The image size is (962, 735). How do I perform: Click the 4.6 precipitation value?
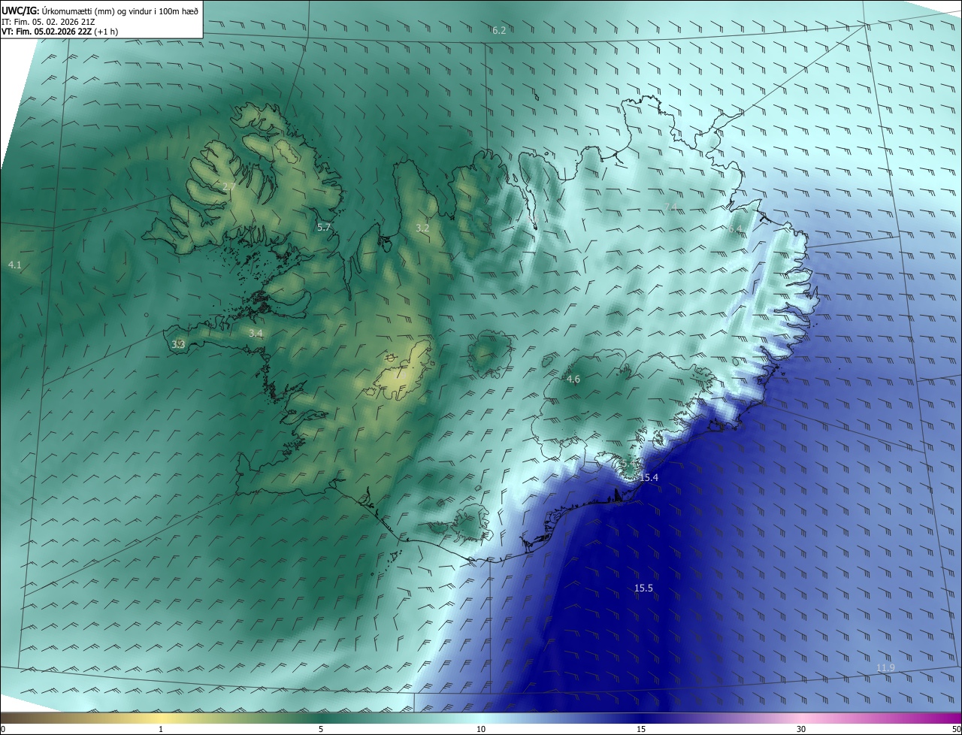tap(573, 380)
